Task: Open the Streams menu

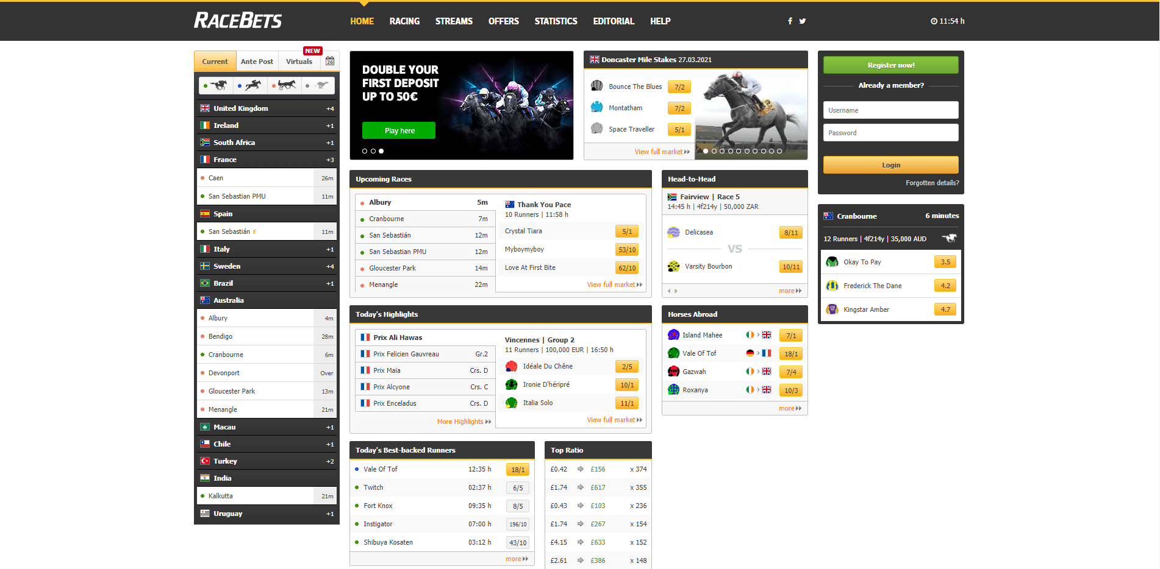Action: 454,21
